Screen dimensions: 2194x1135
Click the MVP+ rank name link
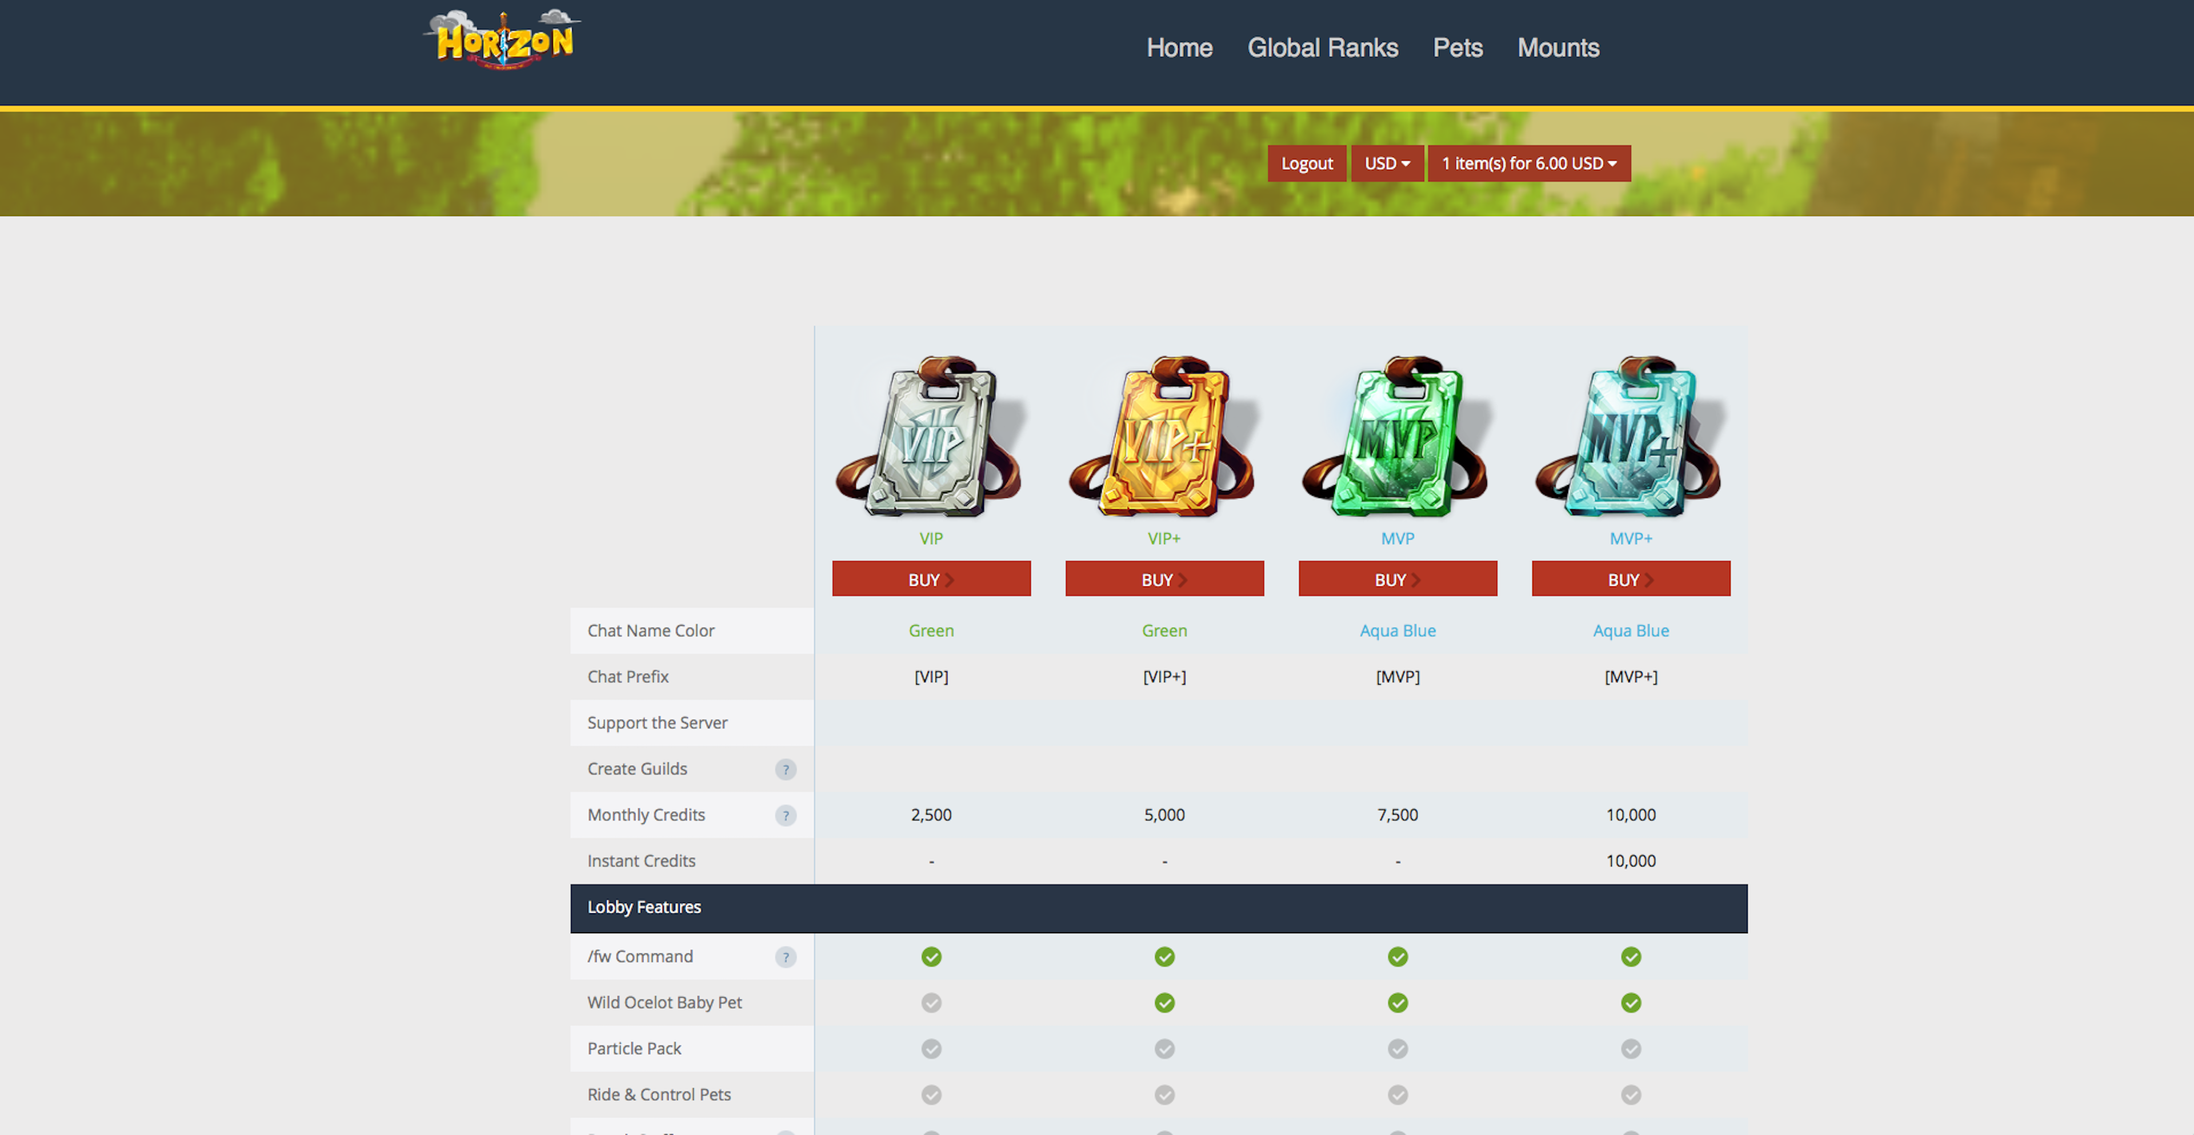(x=1631, y=538)
